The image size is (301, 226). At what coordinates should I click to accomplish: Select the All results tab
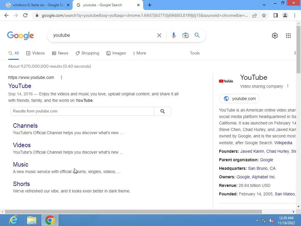(14, 53)
